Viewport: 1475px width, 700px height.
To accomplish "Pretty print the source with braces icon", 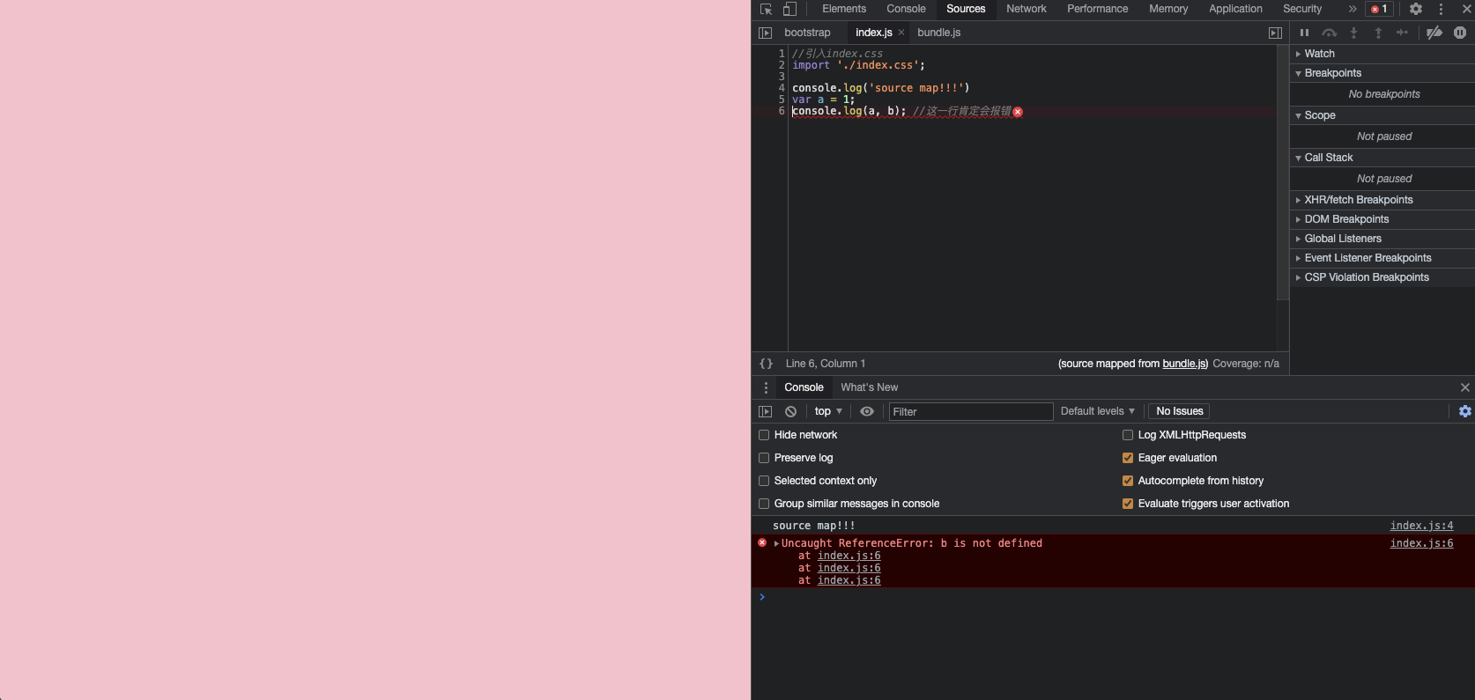I will click(x=767, y=364).
